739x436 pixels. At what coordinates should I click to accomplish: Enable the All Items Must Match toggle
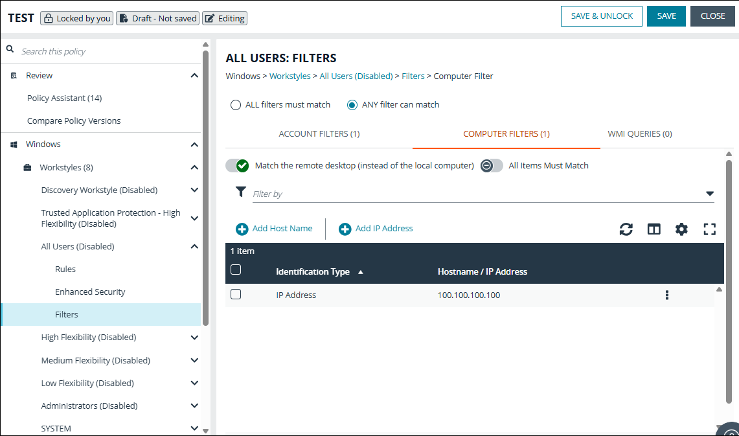pos(491,165)
